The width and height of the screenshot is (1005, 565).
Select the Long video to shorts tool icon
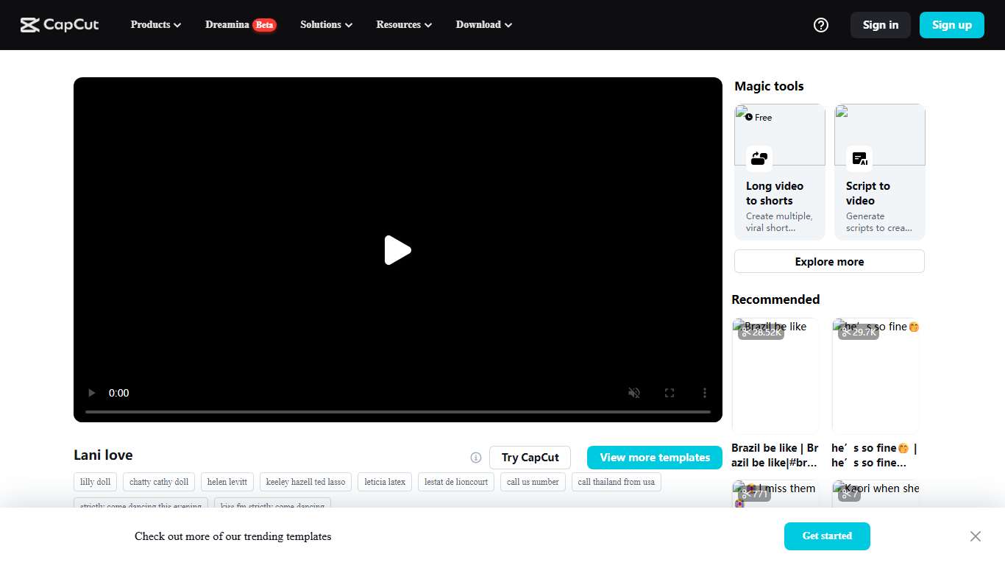pyautogui.click(x=758, y=158)
